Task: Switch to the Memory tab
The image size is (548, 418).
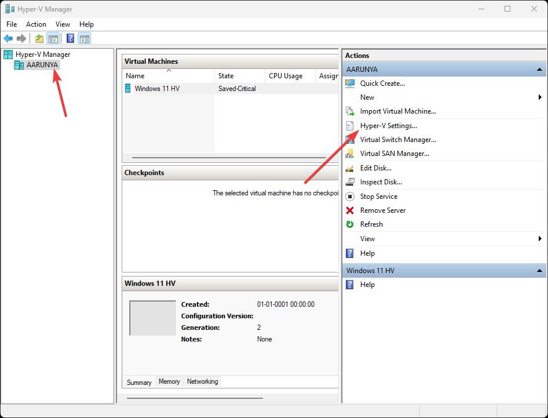Action: coord(169,381)
